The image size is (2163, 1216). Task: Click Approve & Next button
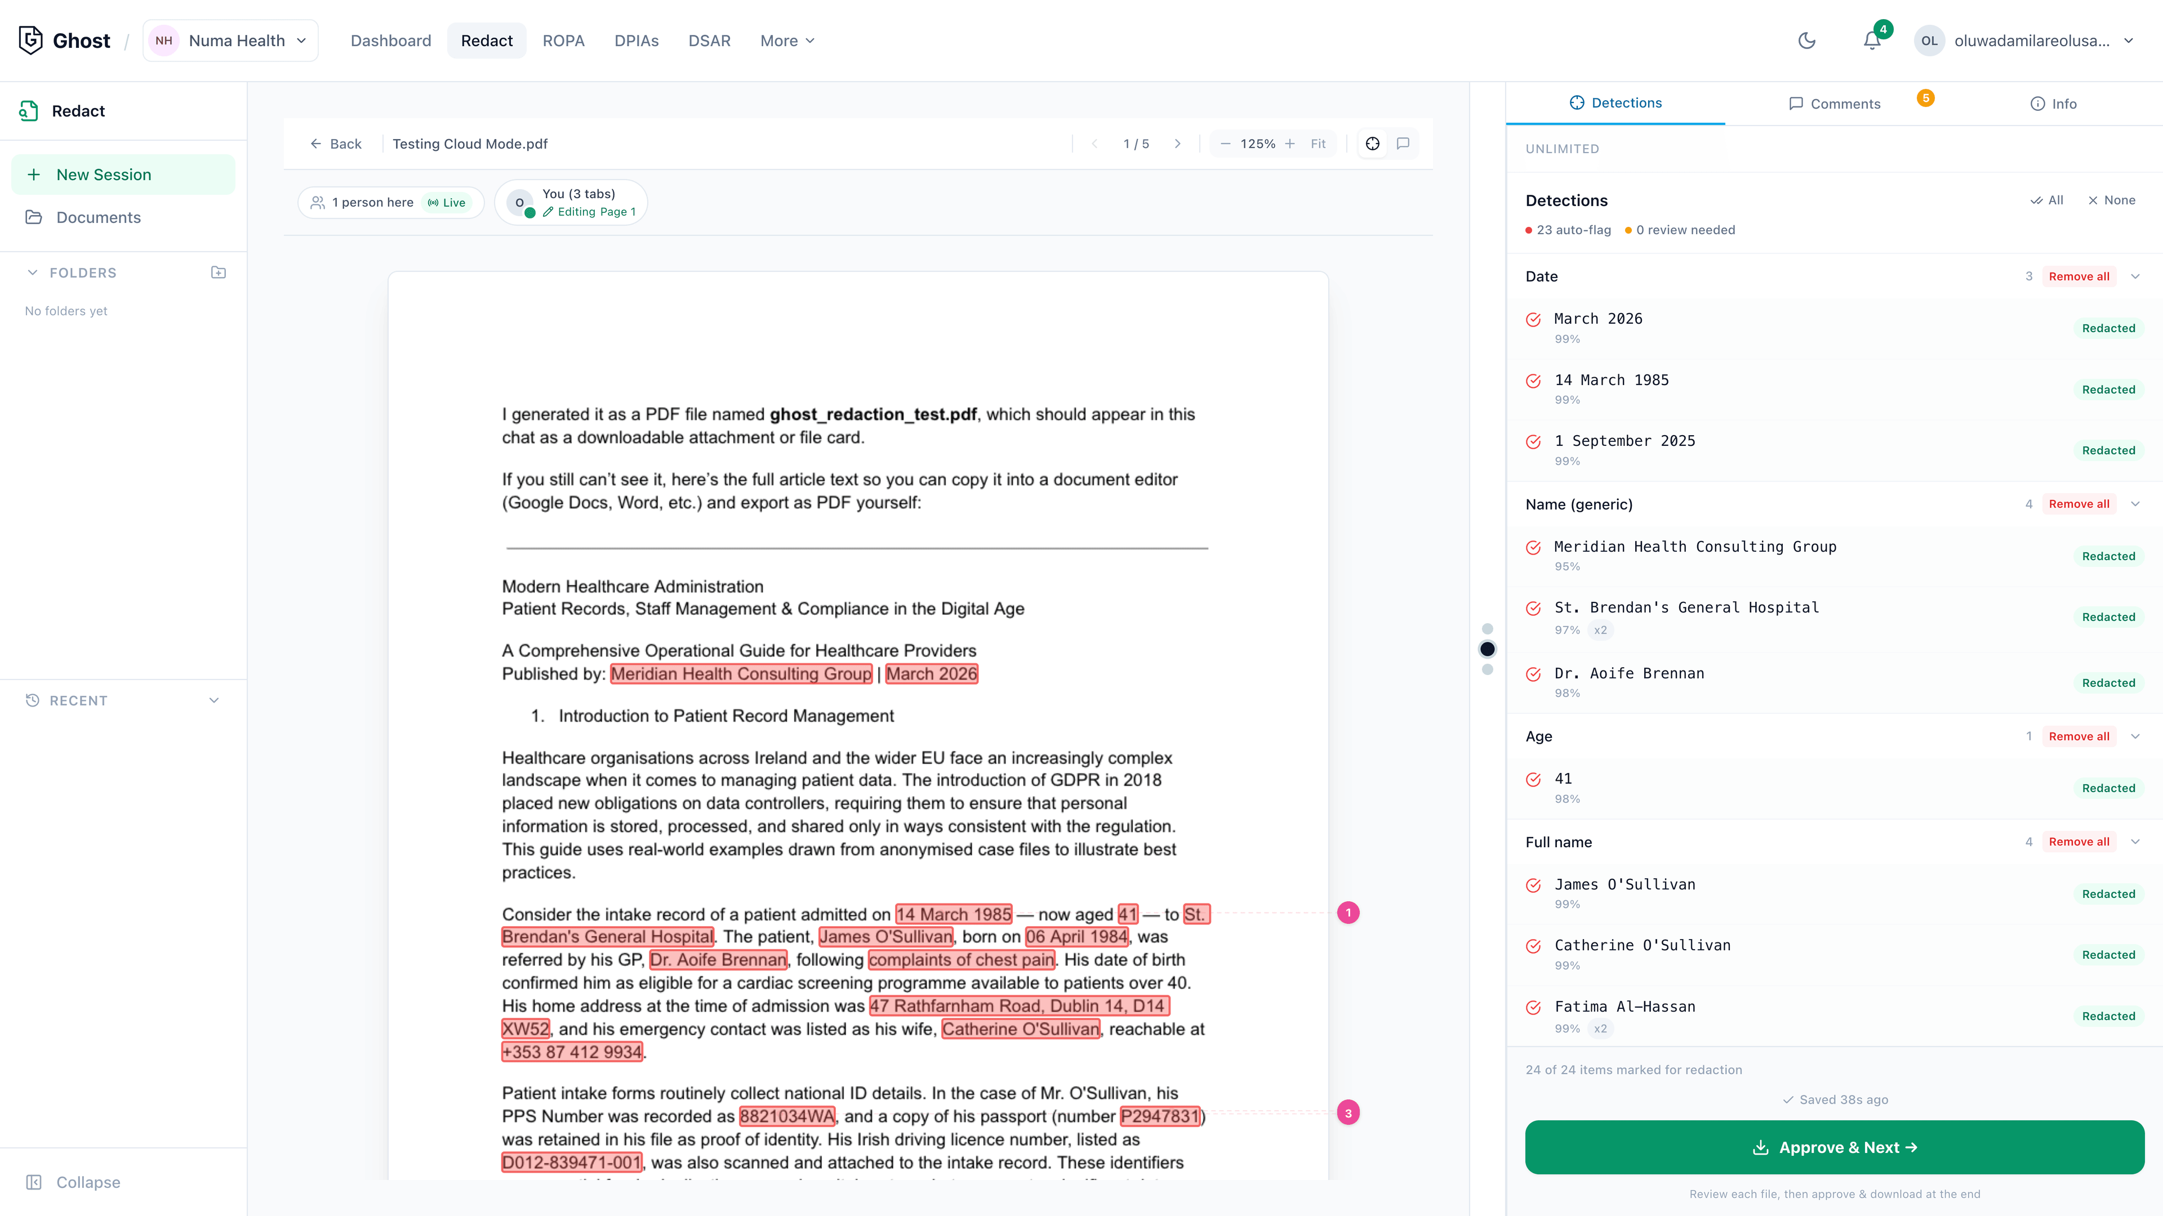click(1834, 1148)
